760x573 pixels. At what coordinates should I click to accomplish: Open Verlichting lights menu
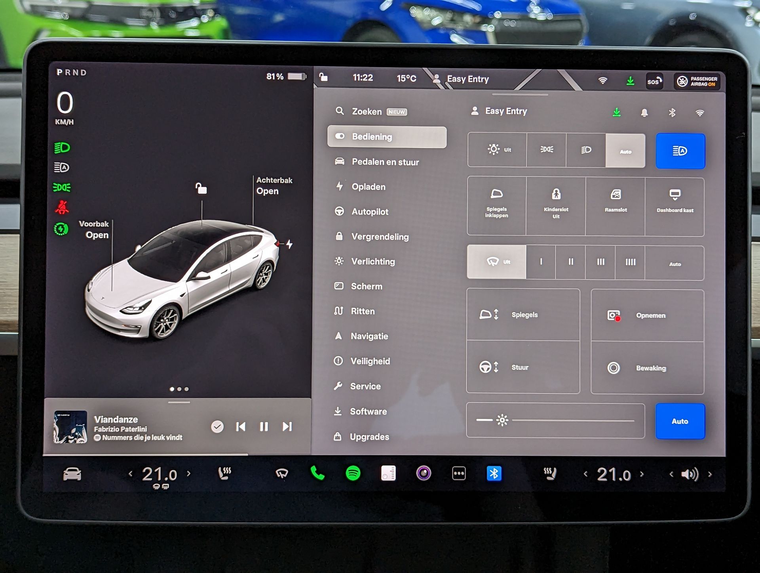point(365,262)
